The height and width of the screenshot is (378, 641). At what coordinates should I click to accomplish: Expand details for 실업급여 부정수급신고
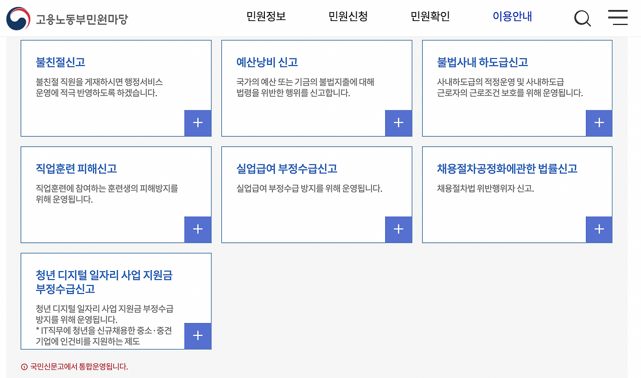(398, 229)
